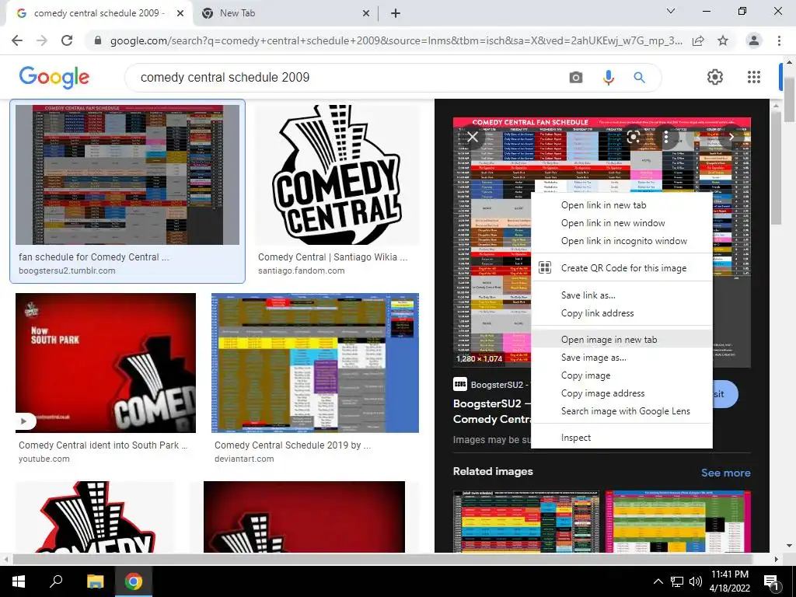Go back to the previous page
Screen dimensions: 796x597
pos(17,40)
